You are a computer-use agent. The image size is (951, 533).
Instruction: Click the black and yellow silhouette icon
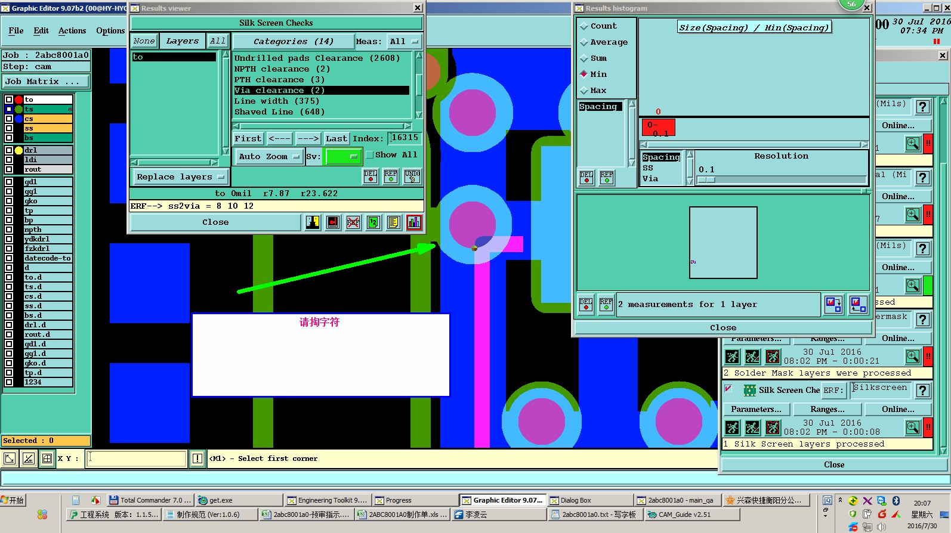coord(313,222)
